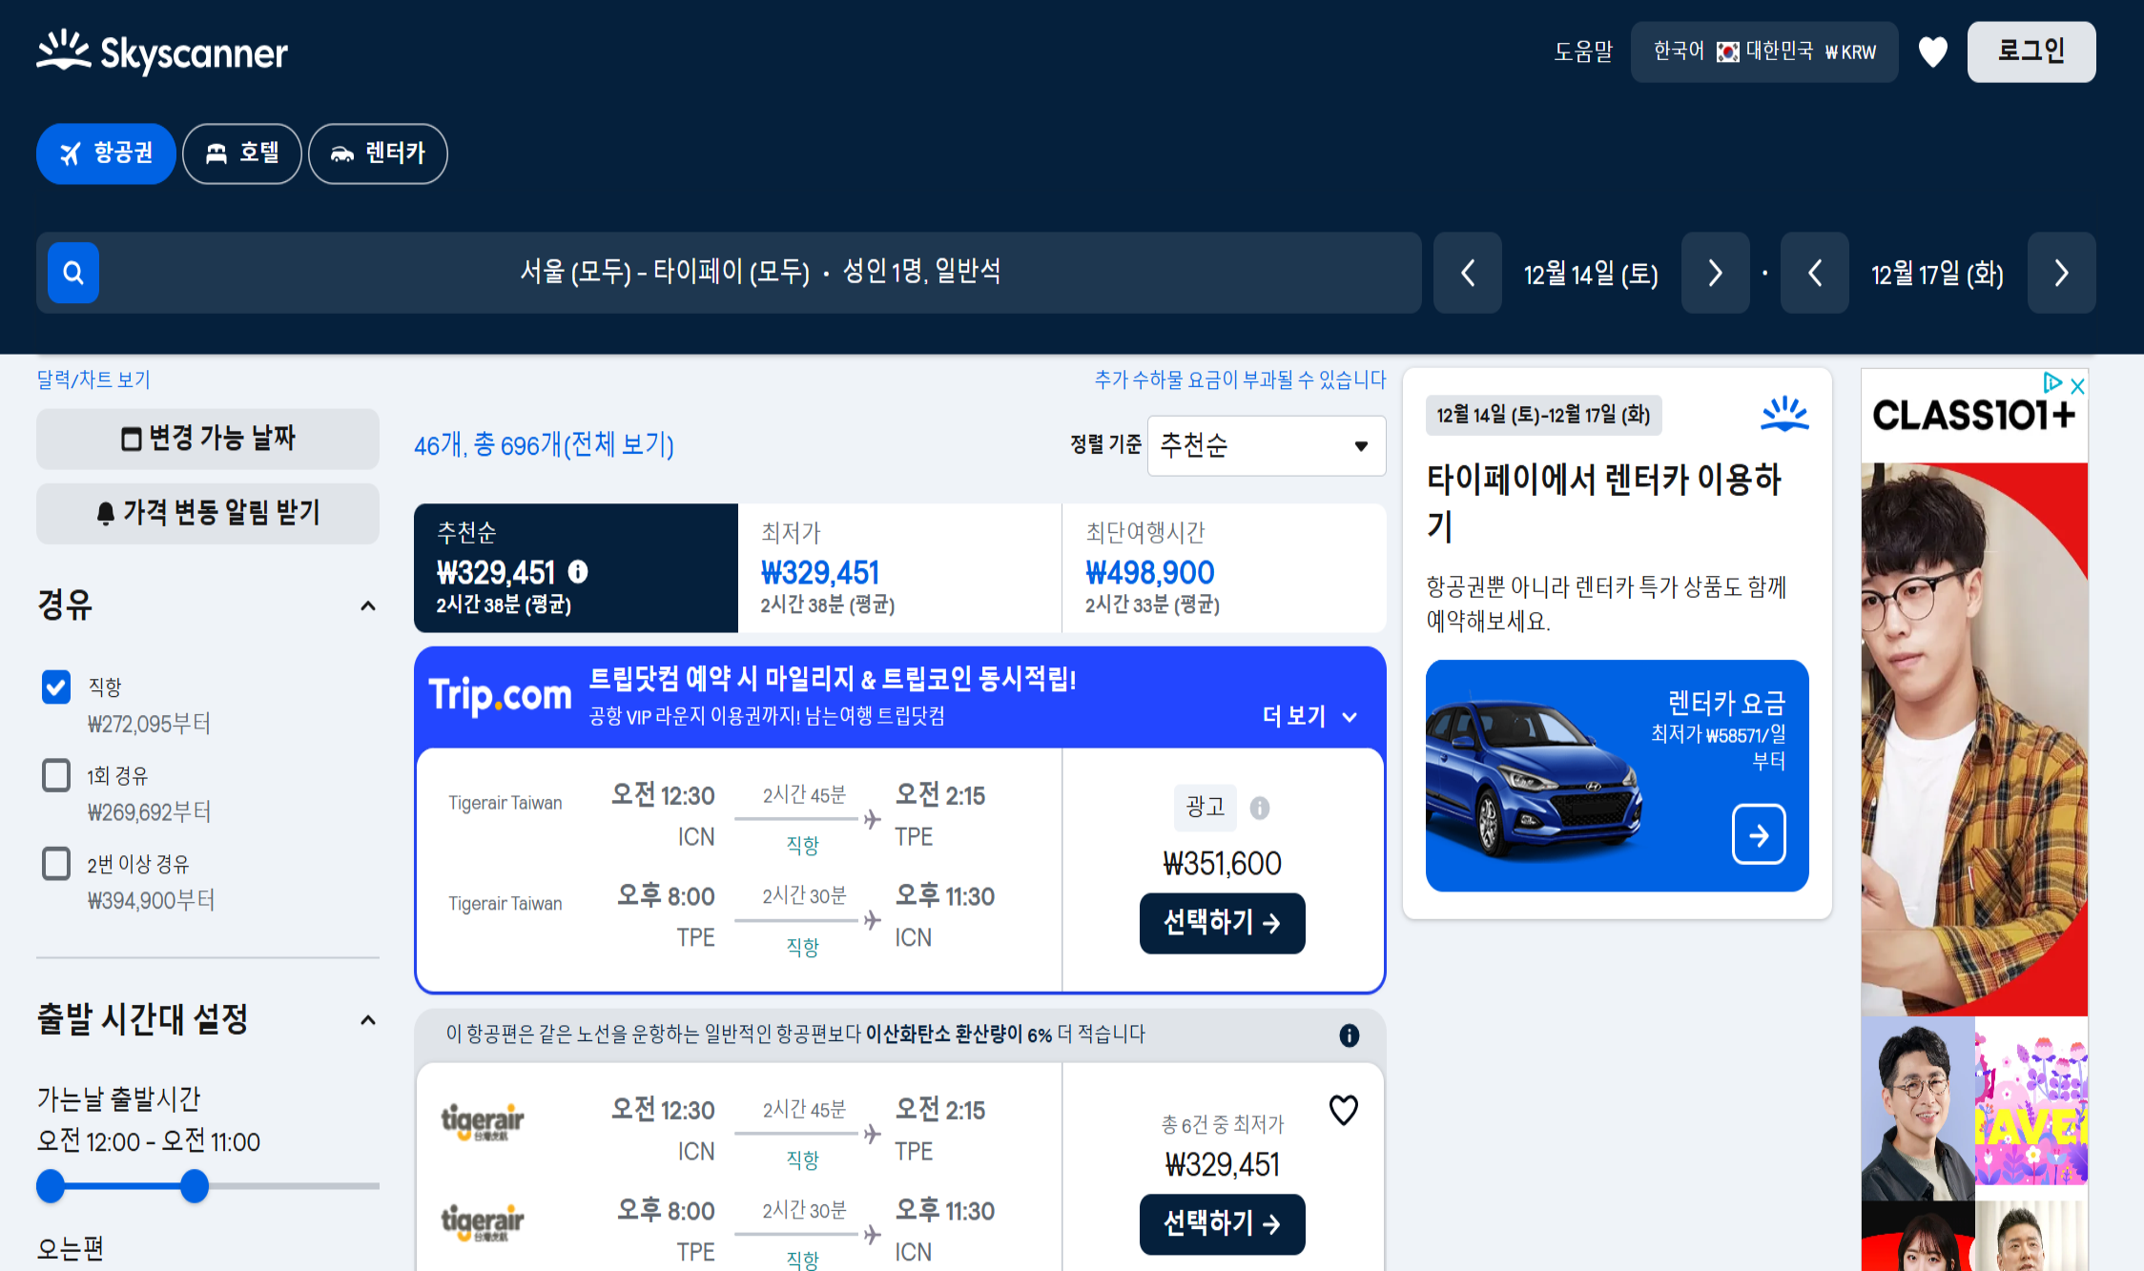Click Skyscanner sun icon in rental card

(1784, 414)
